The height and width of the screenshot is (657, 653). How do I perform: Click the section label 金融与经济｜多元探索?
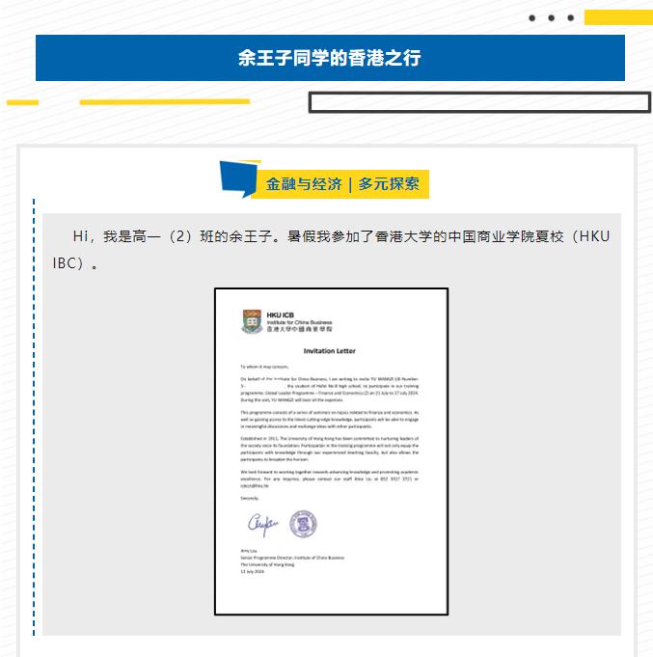point(342,184)
